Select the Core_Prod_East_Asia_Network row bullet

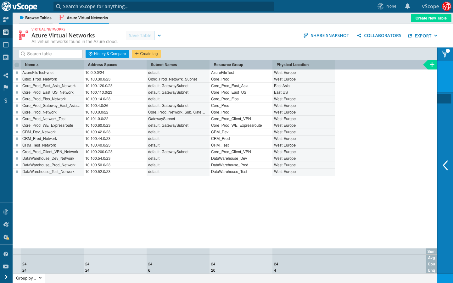(x=17, y=86)
